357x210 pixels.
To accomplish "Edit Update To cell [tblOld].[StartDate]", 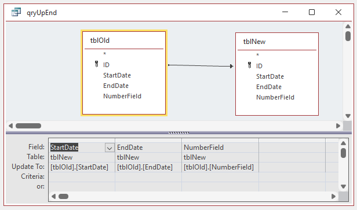I will click(82, 167).
